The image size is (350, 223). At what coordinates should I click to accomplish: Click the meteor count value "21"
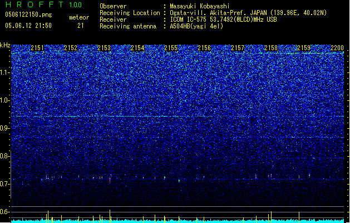[x=81, y=26]
